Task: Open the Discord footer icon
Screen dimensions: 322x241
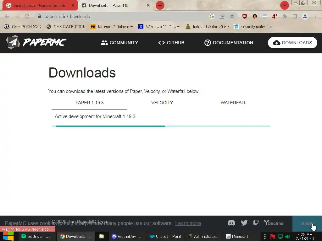Action: [x=231, y=223]
